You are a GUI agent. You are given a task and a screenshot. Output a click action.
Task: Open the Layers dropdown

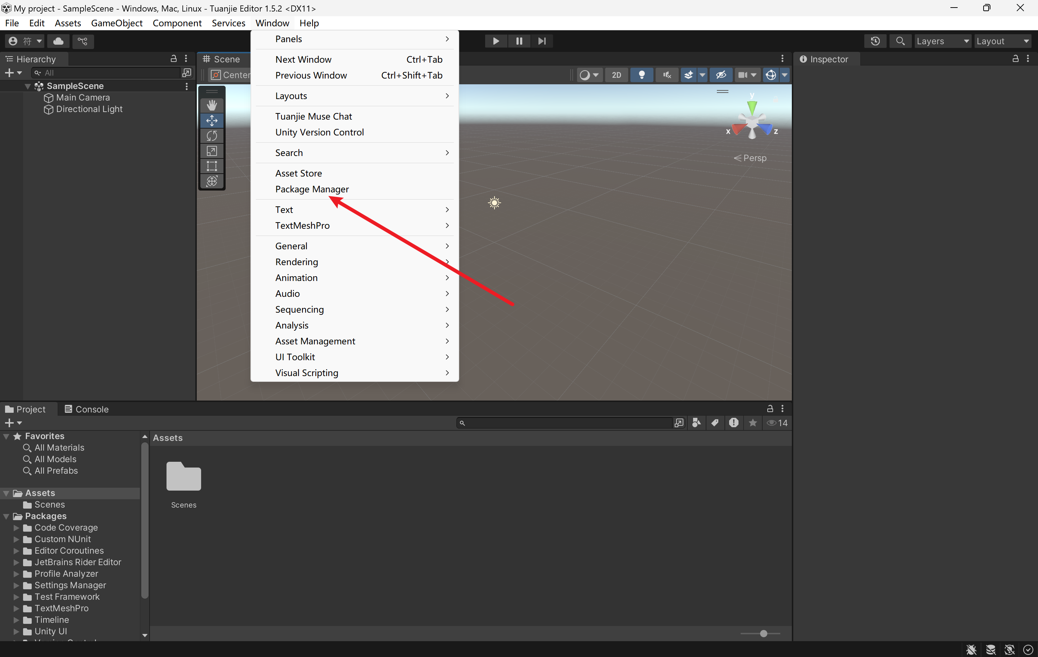[x=943, y=41]
